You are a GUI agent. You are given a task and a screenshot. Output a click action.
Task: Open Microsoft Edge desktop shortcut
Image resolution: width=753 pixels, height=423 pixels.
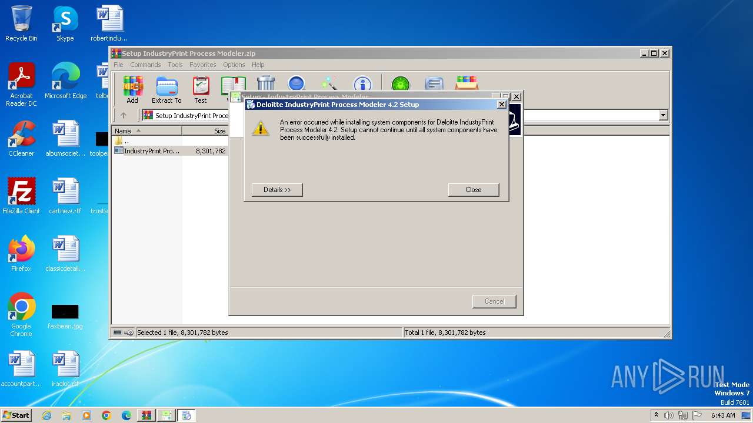pyautogui.click(x=65, y=81)
